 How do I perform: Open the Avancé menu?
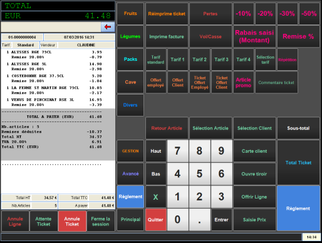click(x=130, y=173)
